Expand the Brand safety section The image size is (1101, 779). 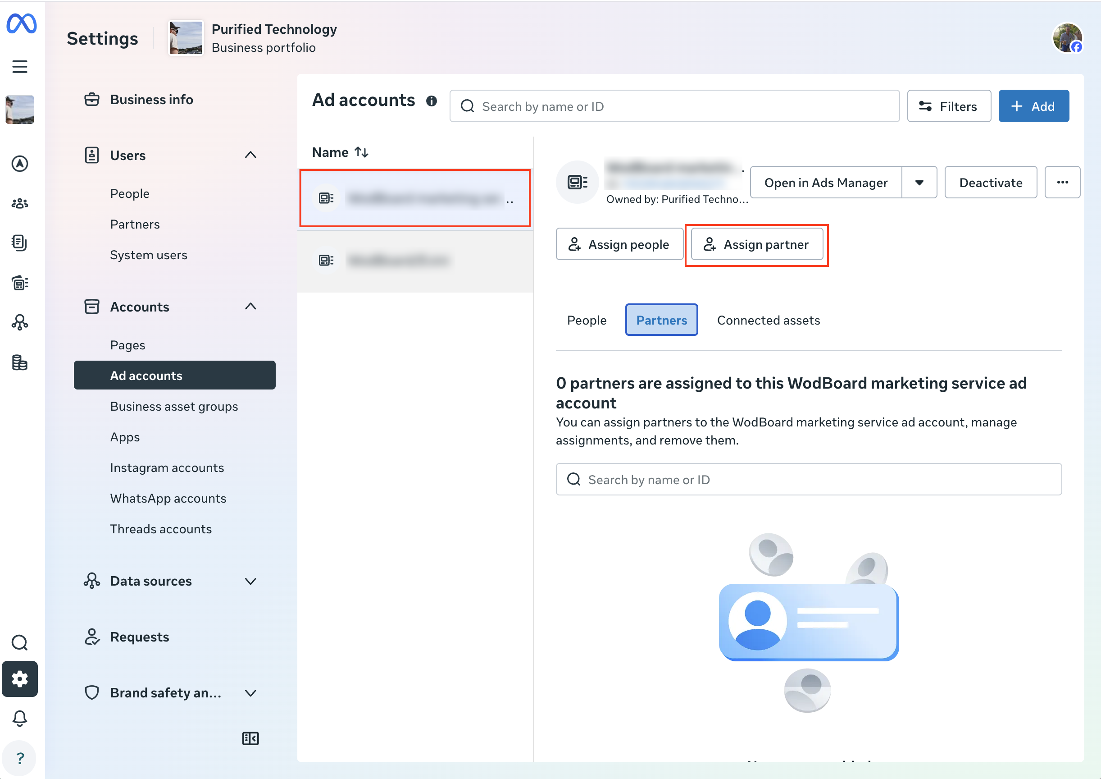tap(250, 693)
